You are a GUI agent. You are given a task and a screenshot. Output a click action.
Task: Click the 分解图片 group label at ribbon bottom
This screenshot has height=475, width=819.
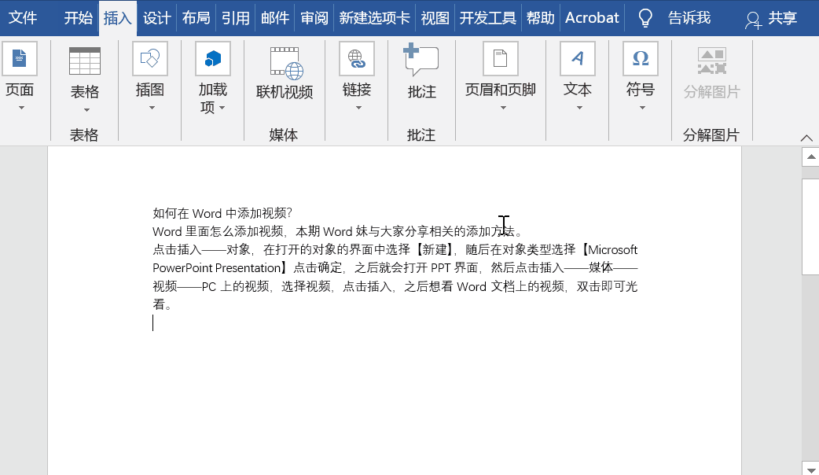[711, 134]
